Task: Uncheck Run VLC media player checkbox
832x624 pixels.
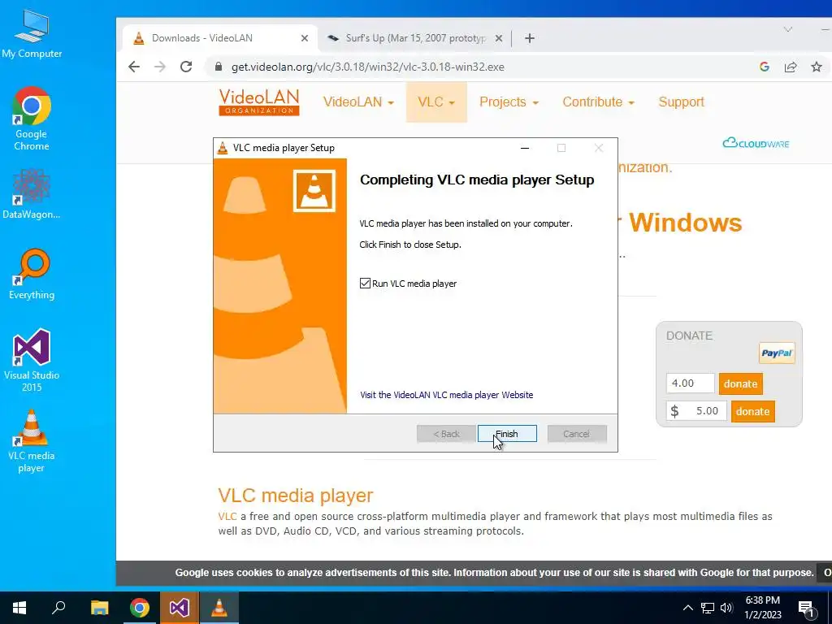Action: pyautogui.click(x=365, y=284)
